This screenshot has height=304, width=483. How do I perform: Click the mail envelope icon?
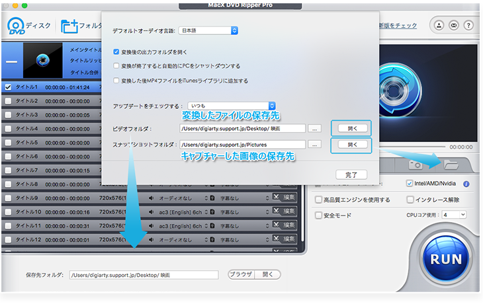pos(454,25)
